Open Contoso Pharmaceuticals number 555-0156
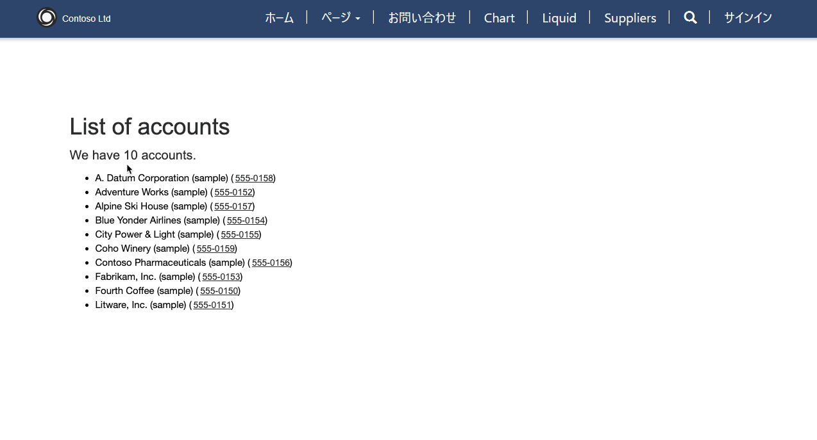This screenshot has width=817, height=440. pyautogui.click(x=271, y=263)
